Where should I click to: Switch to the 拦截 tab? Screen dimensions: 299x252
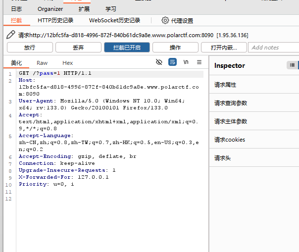point(16,20)
